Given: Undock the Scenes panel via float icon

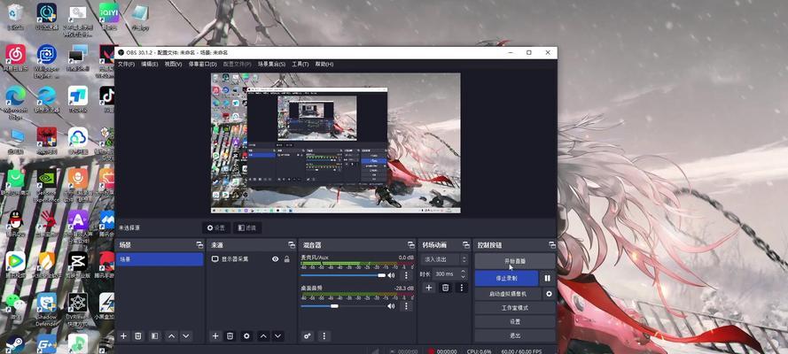Looking at the screenshot, I should pyautogui.click(x=199, y=245).
